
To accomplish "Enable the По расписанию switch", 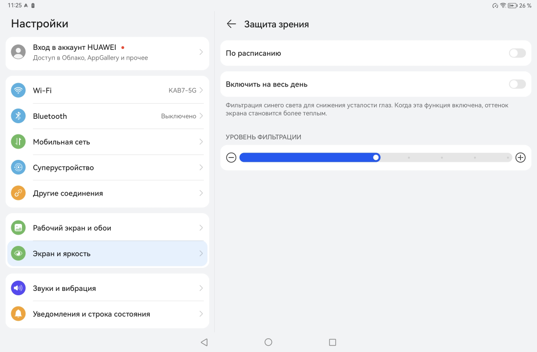I will [517, 53].
